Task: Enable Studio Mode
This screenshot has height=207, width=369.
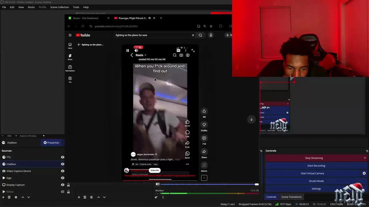Action: coord(316,181)
